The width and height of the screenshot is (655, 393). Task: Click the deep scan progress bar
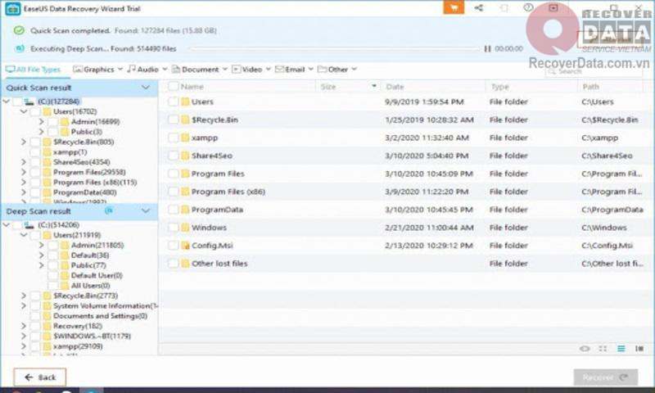pos(334,49)
